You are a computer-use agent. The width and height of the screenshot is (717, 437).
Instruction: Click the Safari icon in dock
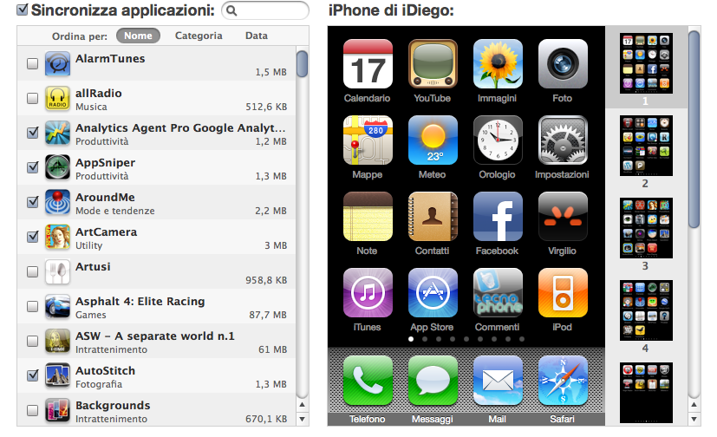pyautogui.click(x=563, y=381)
